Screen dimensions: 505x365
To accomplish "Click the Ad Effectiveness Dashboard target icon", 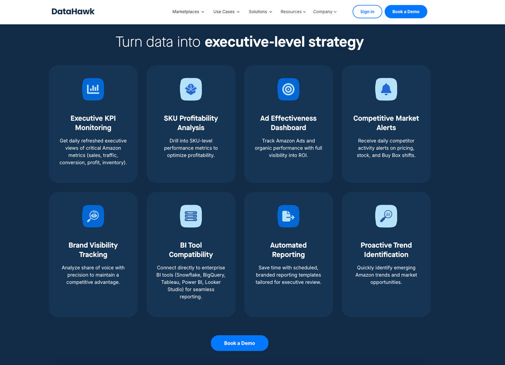I will point(288,89).
